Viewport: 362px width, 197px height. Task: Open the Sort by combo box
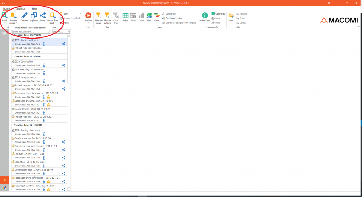(60, 31)
